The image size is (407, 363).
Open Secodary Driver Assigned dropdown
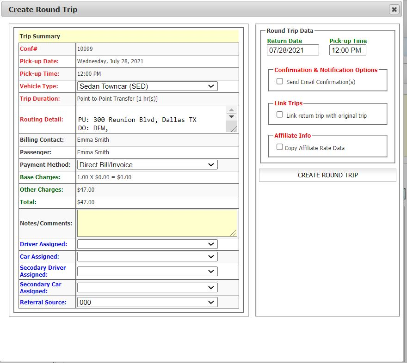click(x=147, y=271)
